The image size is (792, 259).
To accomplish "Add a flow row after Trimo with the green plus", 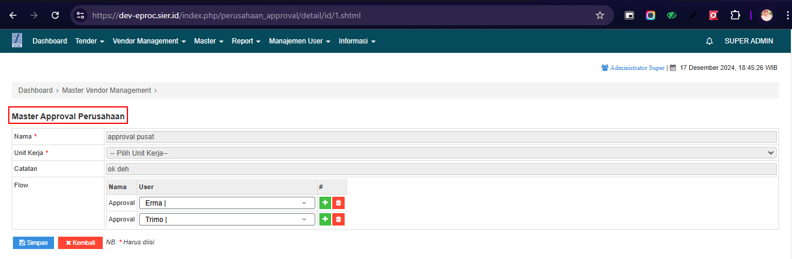I will (x=325, y=220).
